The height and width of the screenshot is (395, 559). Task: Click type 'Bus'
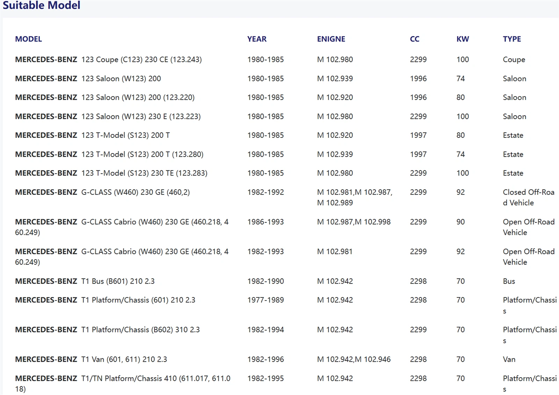[509, 281]
